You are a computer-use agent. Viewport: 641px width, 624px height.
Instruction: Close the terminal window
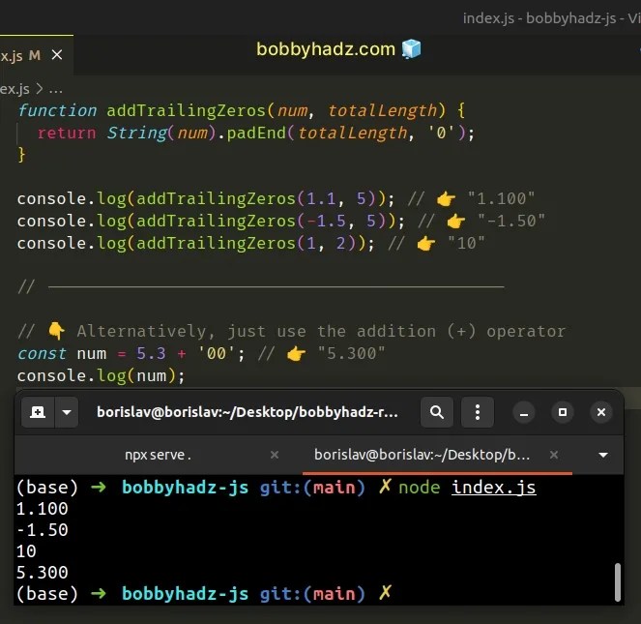click(601, 412)
